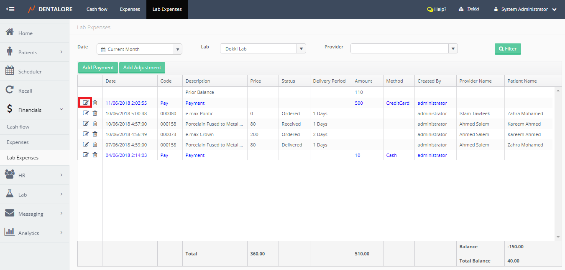Click the Help chat icon
Viewport: 565px width, 270px height.
pos(430,9)
